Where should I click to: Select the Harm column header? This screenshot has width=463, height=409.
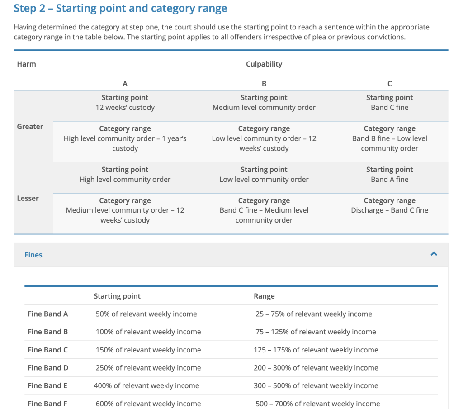[26, 64]
